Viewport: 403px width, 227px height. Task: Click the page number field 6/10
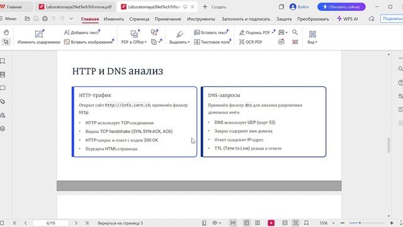click(50, 223)
